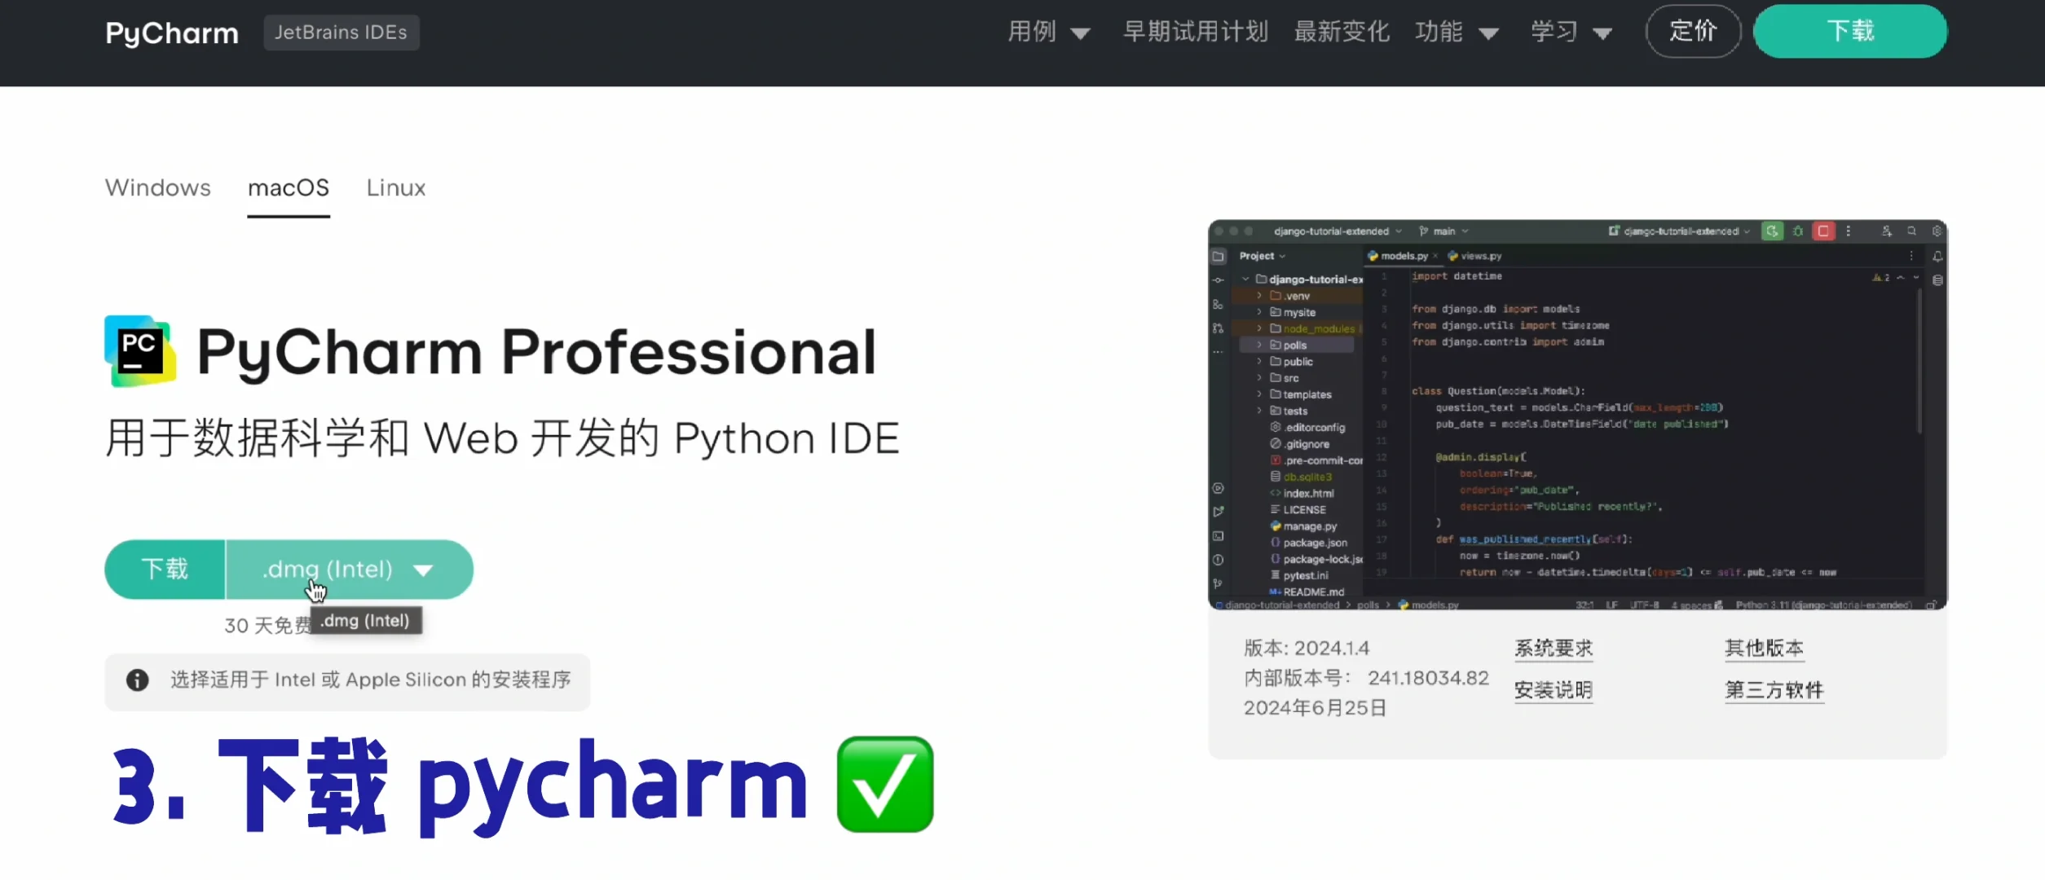Viewport: 2045px width, 880px height.
Task: Expand the 功能 dropdown menu
Action: (x=1457, y=32)
